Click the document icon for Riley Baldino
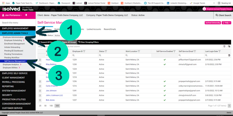The height and width of the screenshot is (116, 233). [40, 64]
